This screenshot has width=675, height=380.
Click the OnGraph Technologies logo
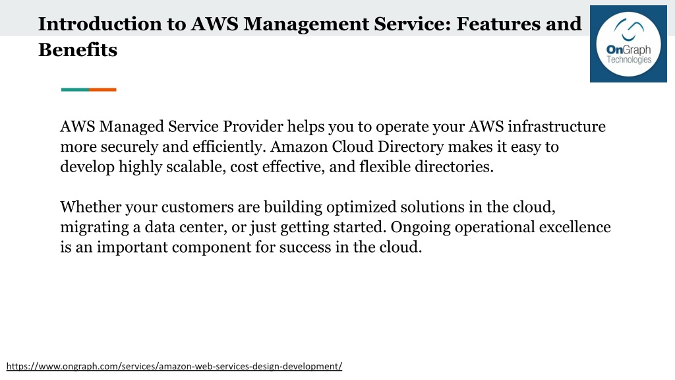pyautogui.click(x=628, y=44)
